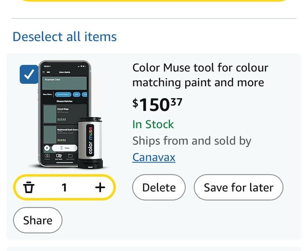
Task: Click the Color Muse product image
Action: point(65,115)
